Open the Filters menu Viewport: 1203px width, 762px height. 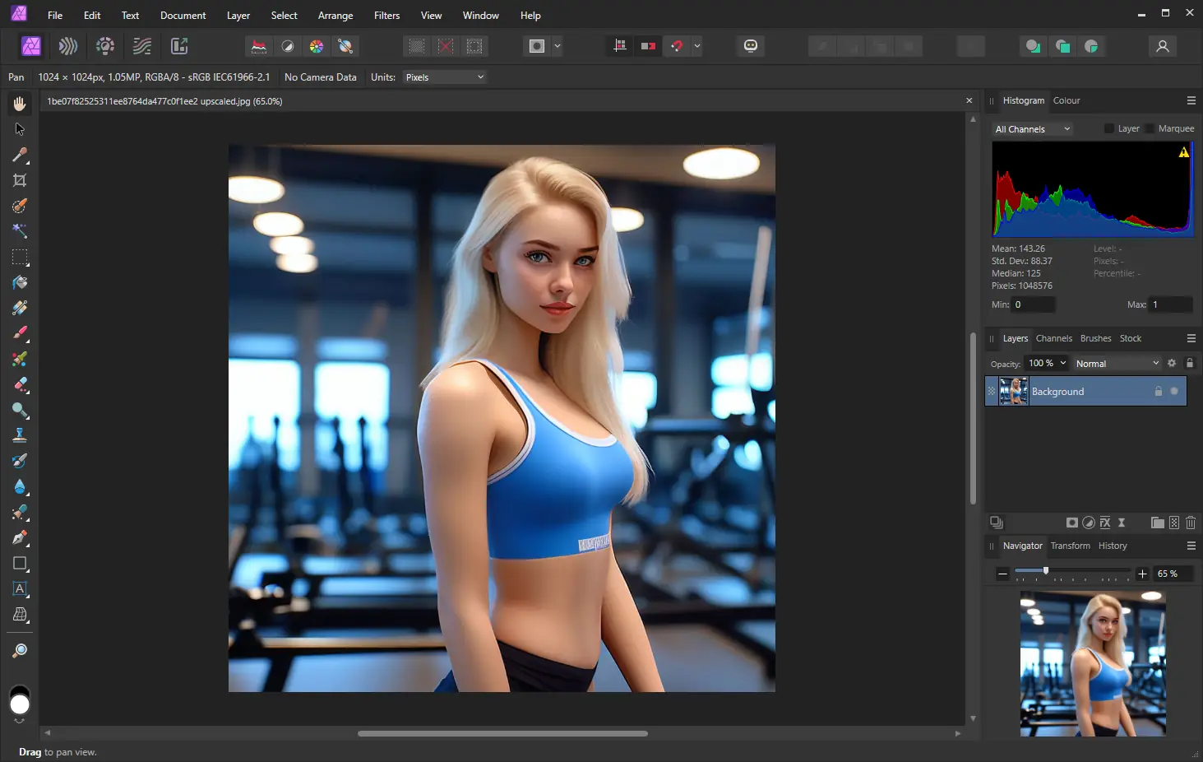click(386, 16)
